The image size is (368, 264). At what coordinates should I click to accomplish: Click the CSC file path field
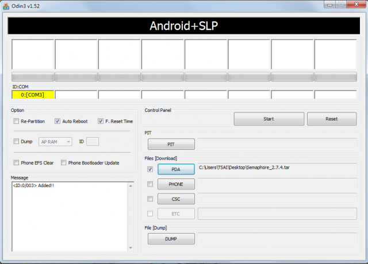(277, 199)
